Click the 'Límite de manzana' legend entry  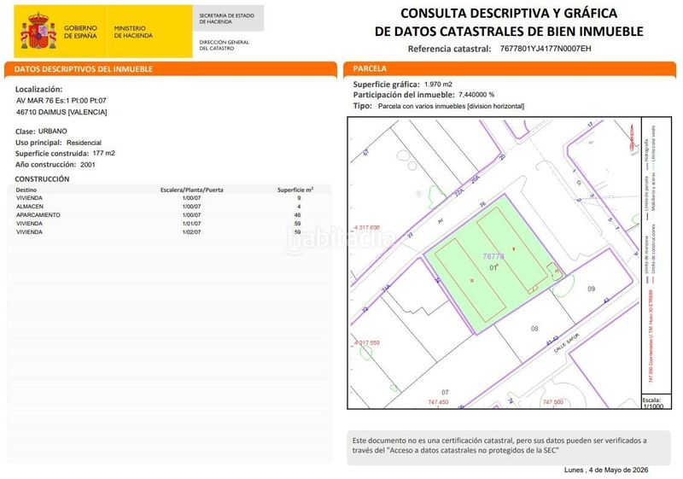[647, 258]
